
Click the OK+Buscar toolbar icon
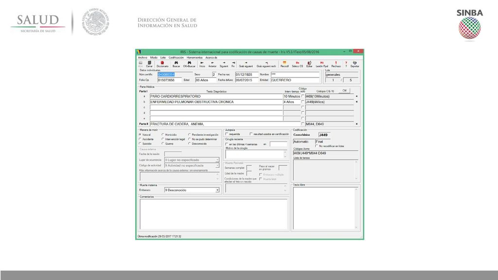click(189, 63)
